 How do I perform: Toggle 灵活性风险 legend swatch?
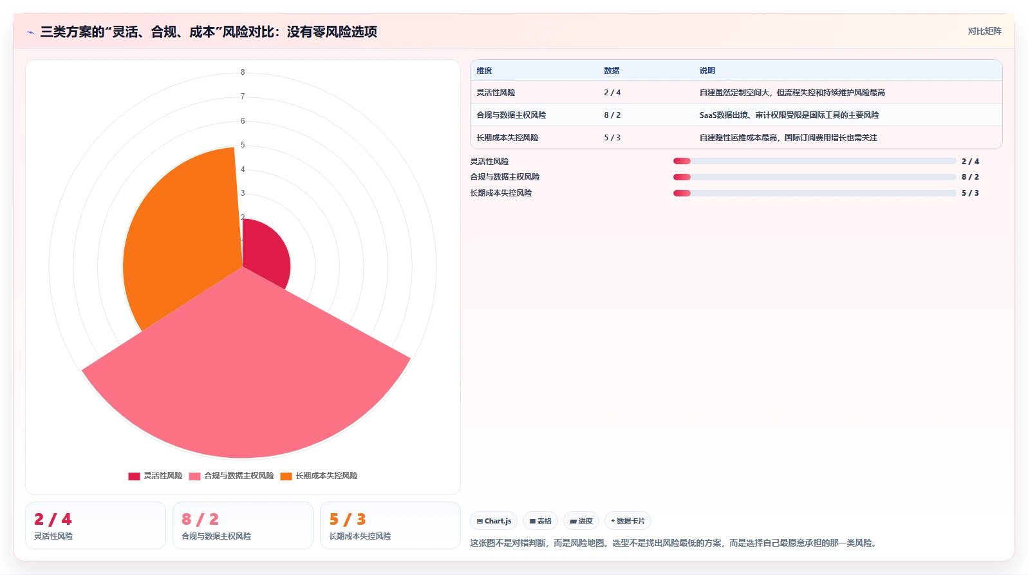click(x=134, y=476)
